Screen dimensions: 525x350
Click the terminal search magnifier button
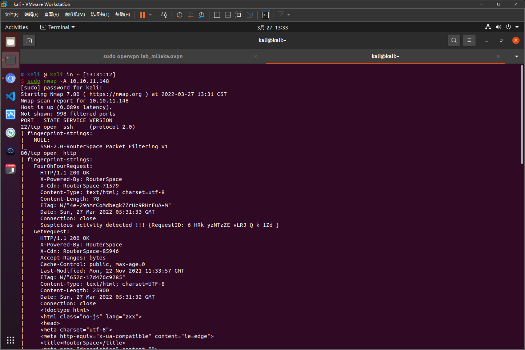(x=454, y=40)
